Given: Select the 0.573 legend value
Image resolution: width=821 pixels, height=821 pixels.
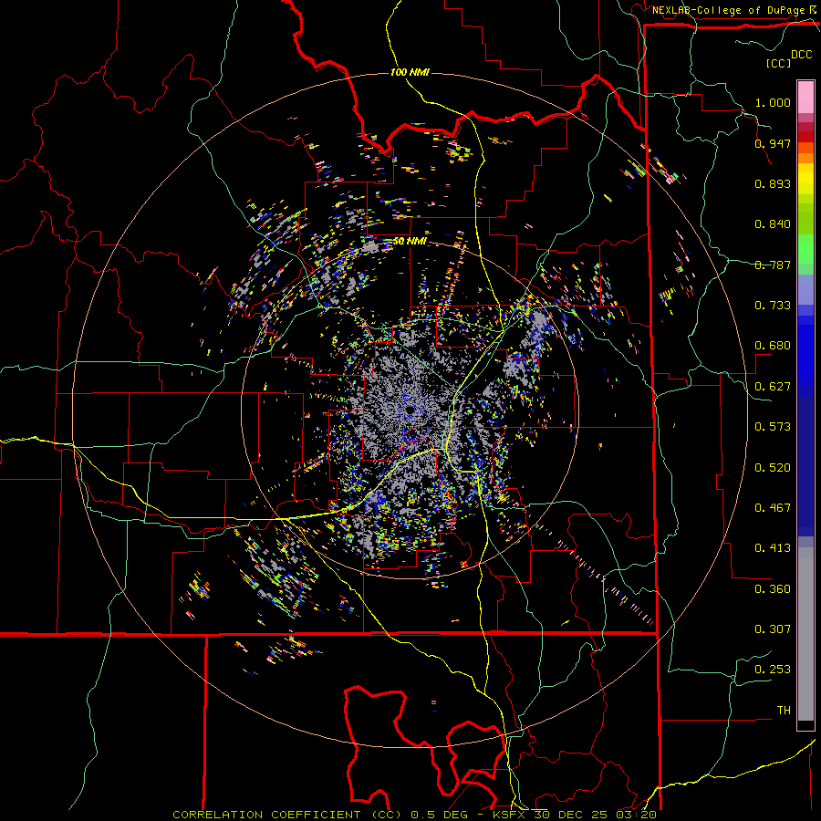Looking at the screenshot, I should (x=773, y=427).
